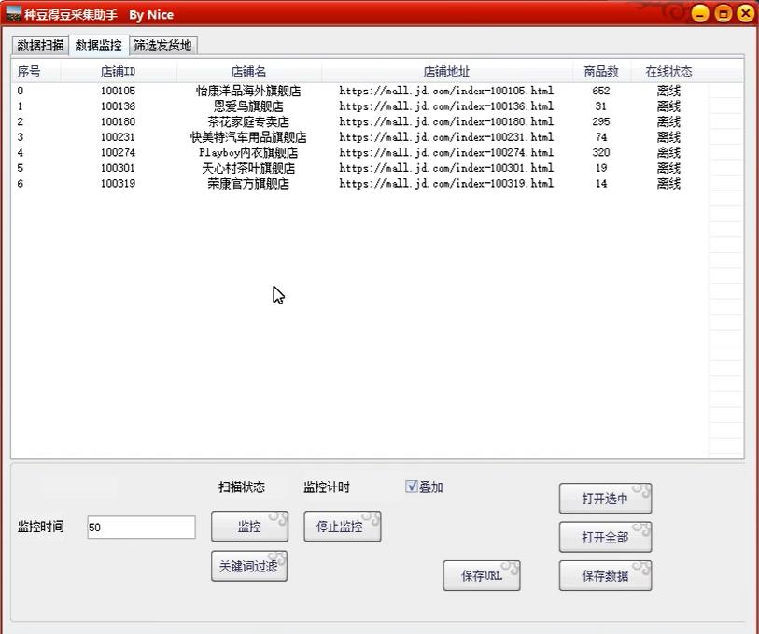This screenshot has height=634, width=759.
Task: Open the 关键词过滤 keyword filter
Action: tap(248, 566)
